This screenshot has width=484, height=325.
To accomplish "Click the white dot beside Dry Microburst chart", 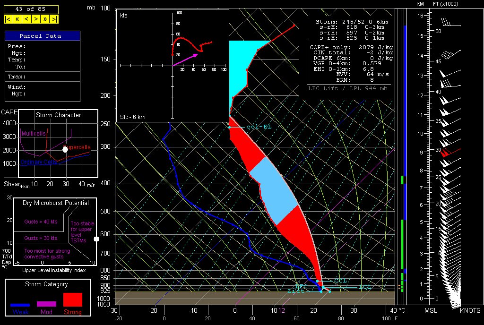I will pyautogui.click(x=96, y=239).
